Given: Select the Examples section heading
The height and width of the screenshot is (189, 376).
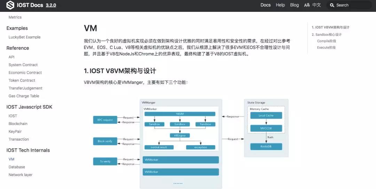Looking at the screenshot, I should [17, 28].
